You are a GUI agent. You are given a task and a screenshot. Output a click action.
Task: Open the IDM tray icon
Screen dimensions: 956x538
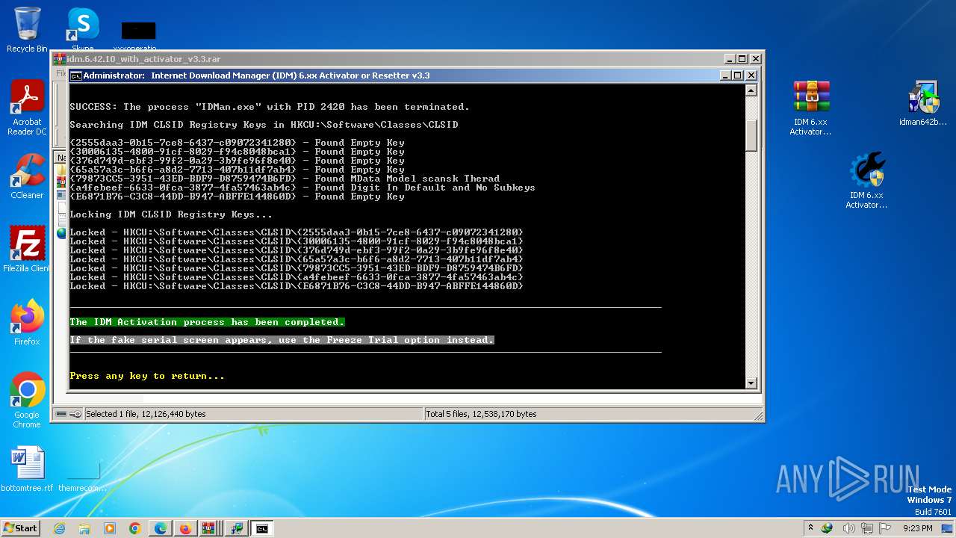click(827, 528)
